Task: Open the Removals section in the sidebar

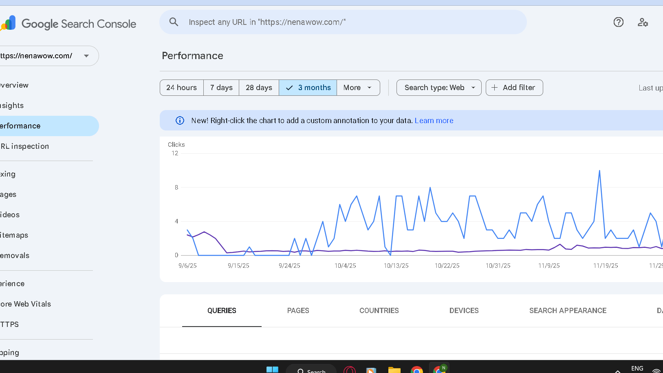Action: 14,255
